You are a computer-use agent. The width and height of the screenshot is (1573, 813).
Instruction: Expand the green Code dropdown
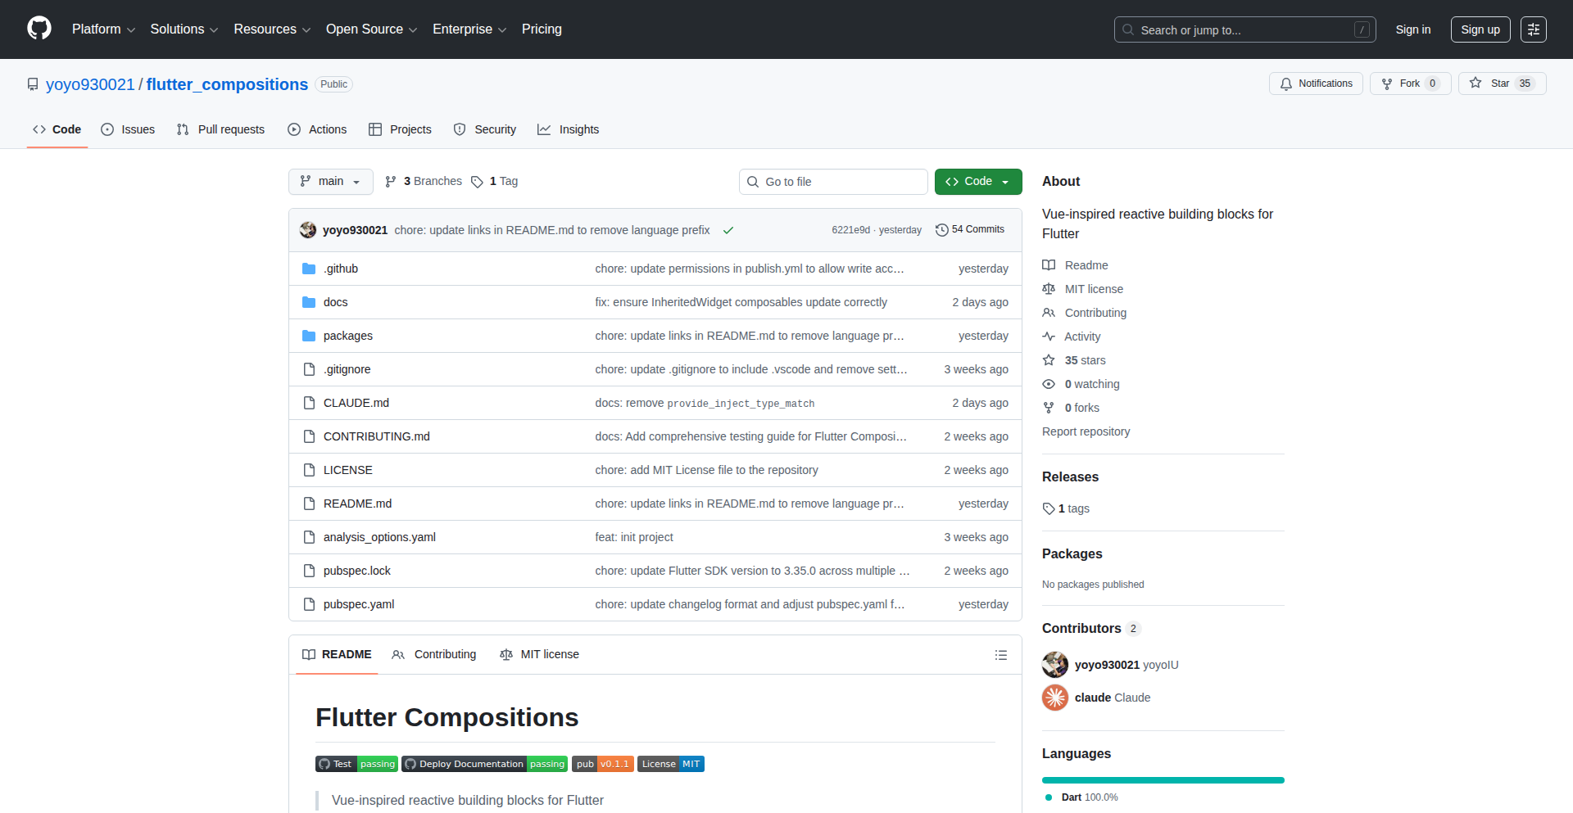[x=977, y=181]
